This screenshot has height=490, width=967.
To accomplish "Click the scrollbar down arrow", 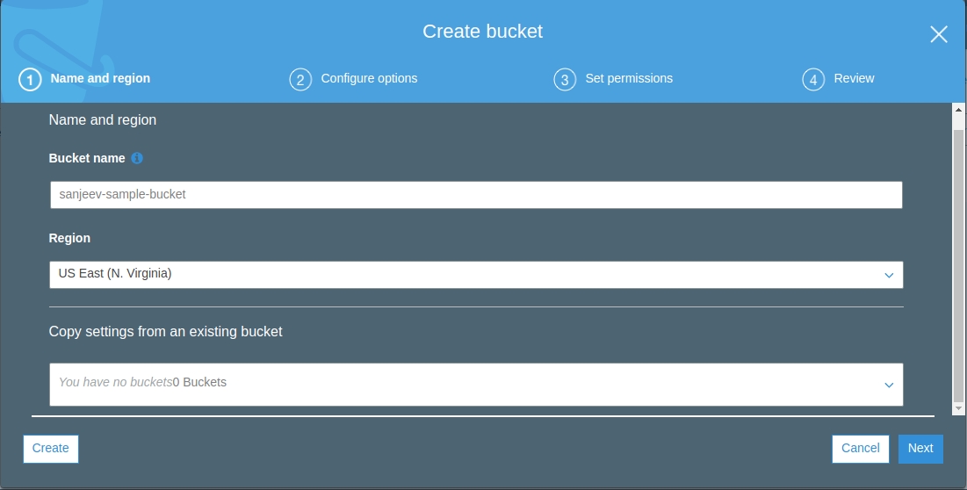I will pyautogui.click(x=958, y=408).
